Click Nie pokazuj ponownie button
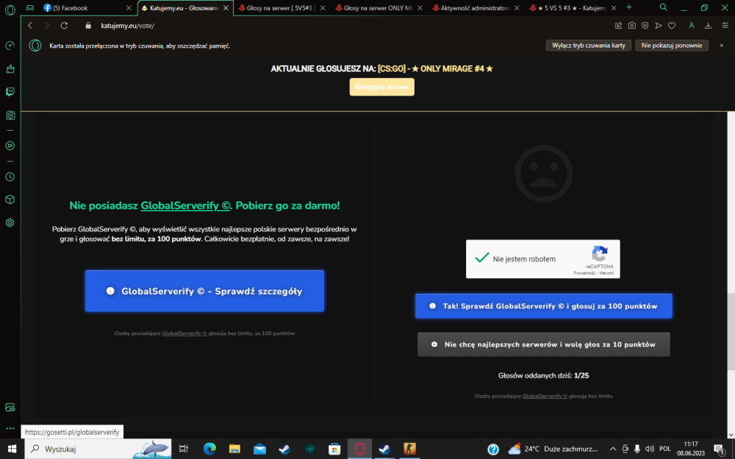The image size is (735, 459). pyautogui.click(x=672, y=46)
